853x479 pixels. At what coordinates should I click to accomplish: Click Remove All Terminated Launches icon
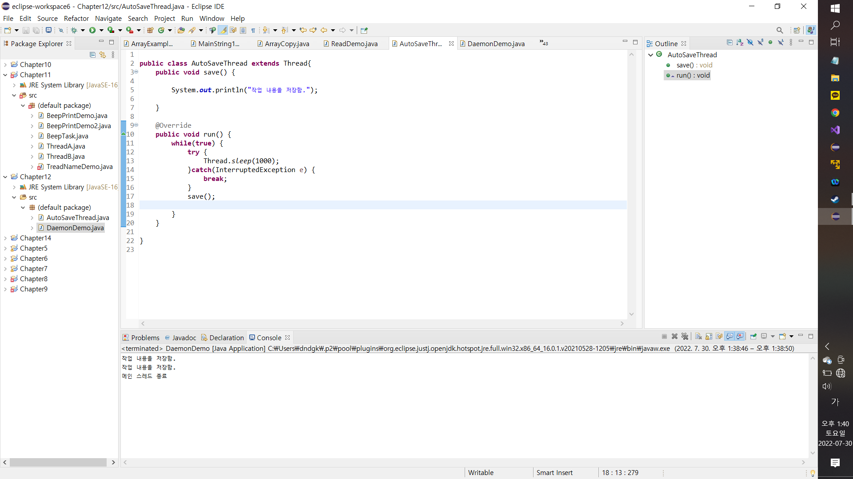685,337
